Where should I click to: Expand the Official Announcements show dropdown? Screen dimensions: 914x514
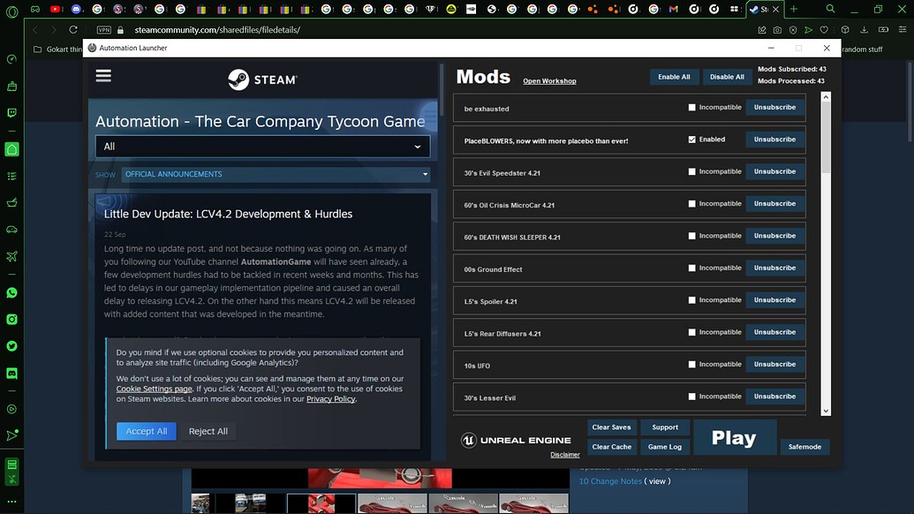pos(276,174)
